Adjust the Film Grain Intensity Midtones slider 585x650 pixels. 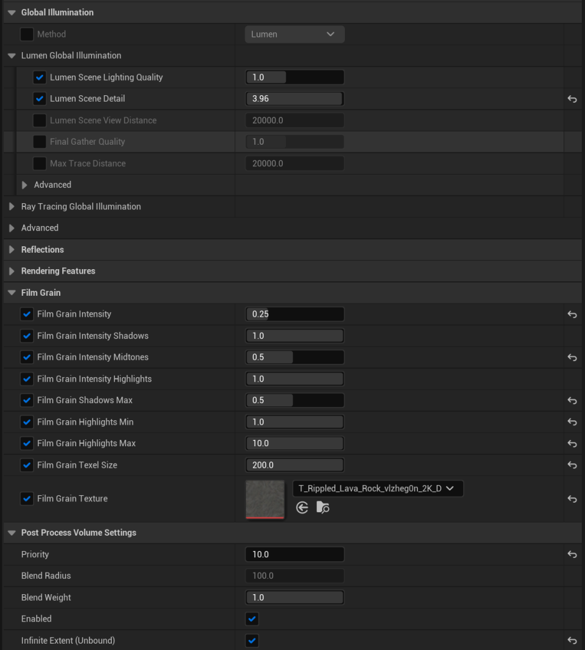(295, 357)
